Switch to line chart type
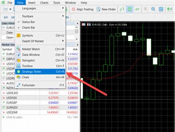 (x=137, y=9)
